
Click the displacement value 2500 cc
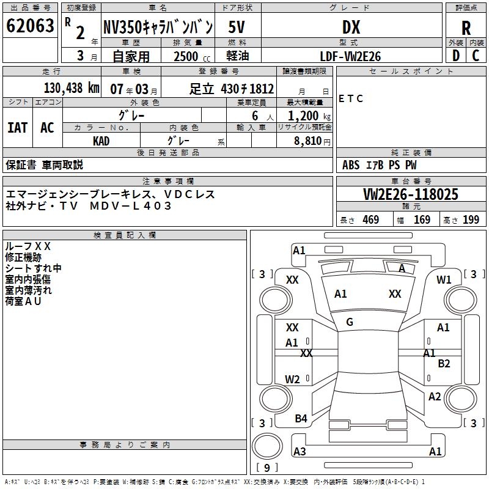click(x=192, y=56)
